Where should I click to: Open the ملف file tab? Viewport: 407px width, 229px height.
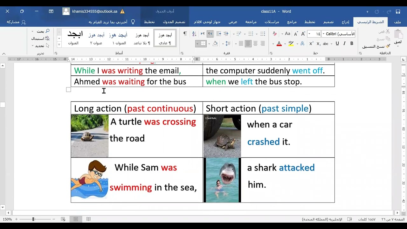pyautogui.click(x=397, y=22)
